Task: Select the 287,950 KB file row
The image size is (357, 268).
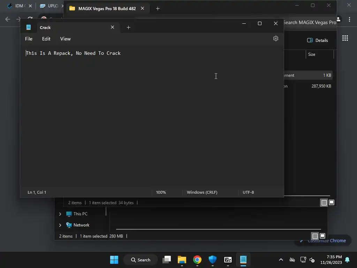Action: click(x=308, y=86)
